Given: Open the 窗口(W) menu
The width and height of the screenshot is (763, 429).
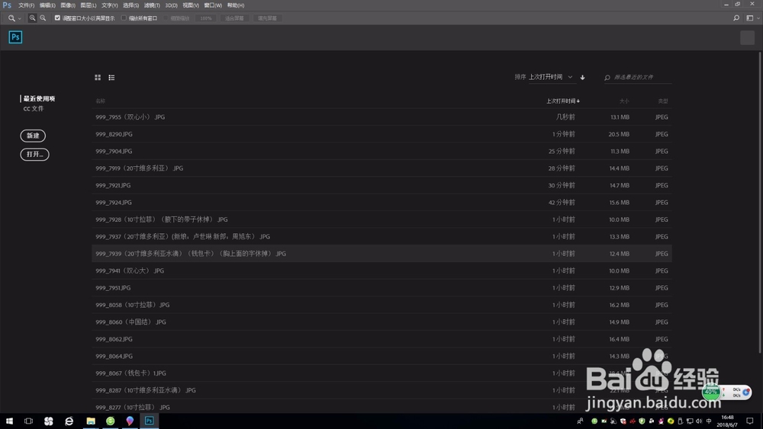Looking at the screenshot, I should pyautogui.click(x=213, y=5).
